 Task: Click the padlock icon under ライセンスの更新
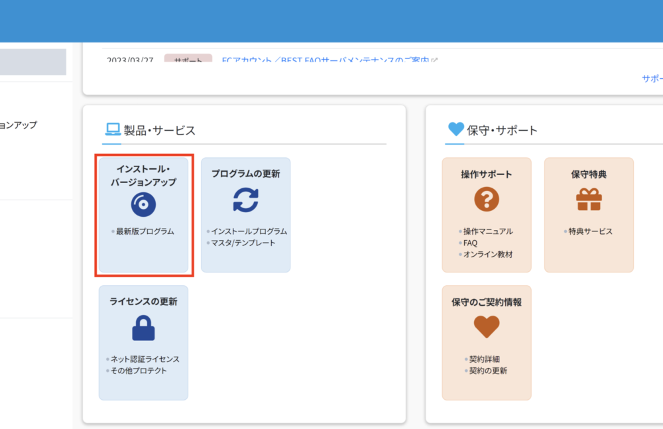(143, 328)
